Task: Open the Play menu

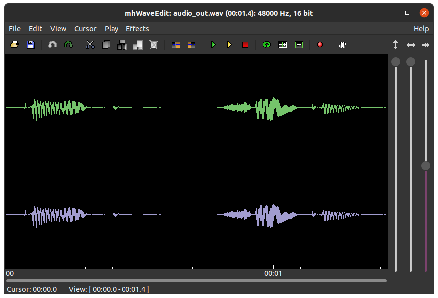Action: [111, 29]
